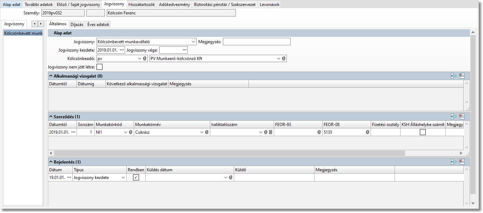Screen dimensions: 483x213
Task: Click paperclip icon in Küldés dátum cell
Action: click(x=231, y=178)
